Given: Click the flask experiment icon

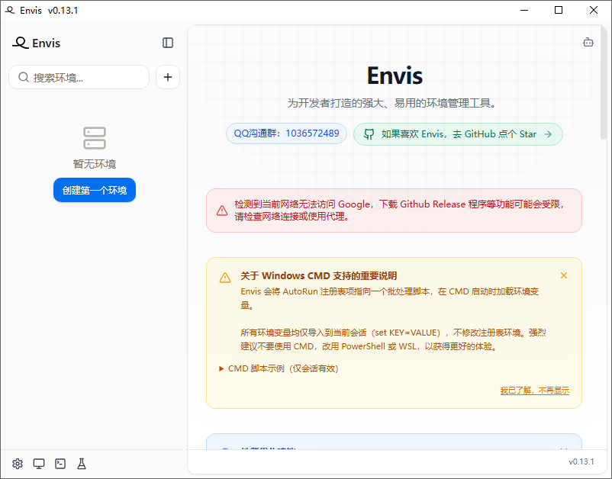Looking at the screenshot, I should pyautogui.click(x=82, y=464).
